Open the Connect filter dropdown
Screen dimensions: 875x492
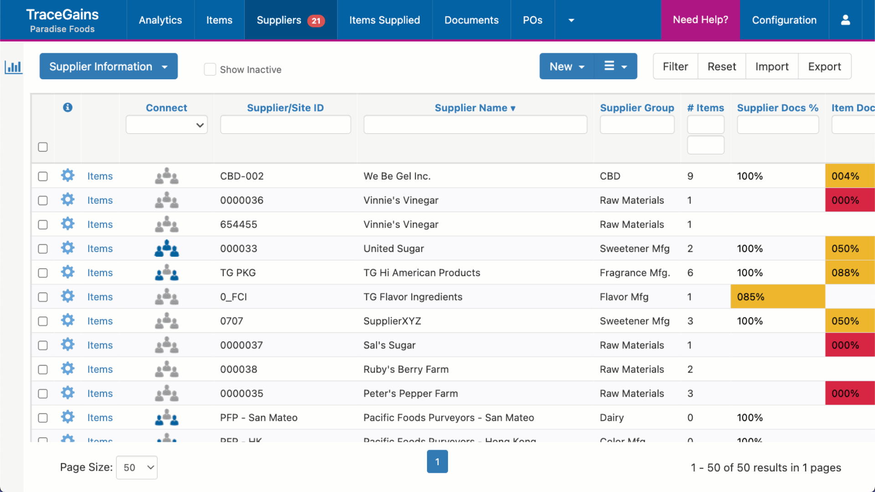coord(167,125)
